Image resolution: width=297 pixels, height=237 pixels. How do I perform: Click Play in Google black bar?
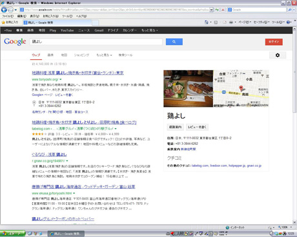point(53,30)
